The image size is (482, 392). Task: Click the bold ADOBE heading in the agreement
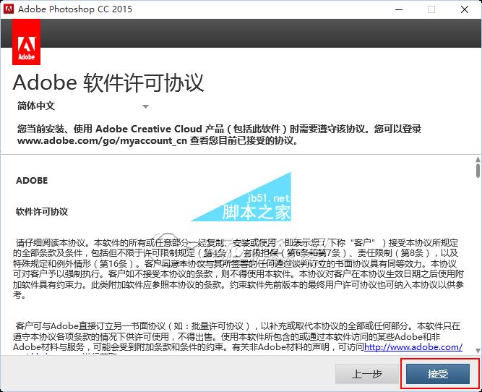click(x=32, y=181)
